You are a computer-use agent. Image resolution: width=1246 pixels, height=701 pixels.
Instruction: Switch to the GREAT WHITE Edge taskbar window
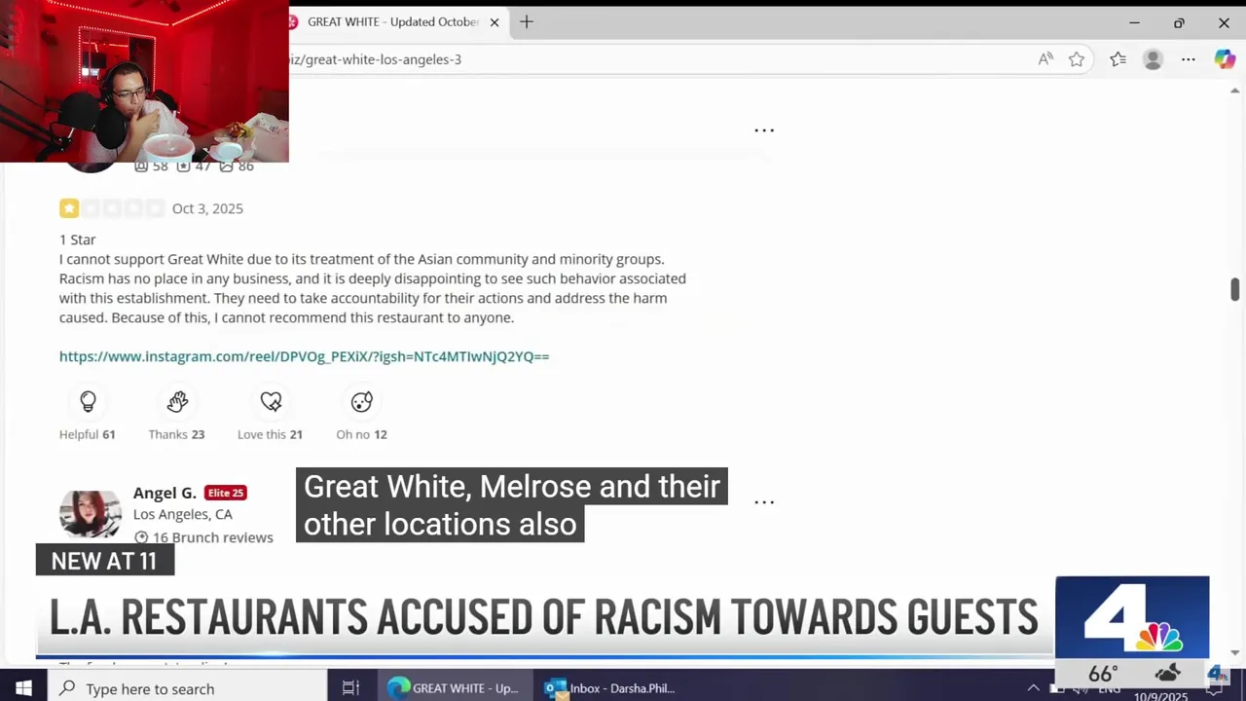455,688
